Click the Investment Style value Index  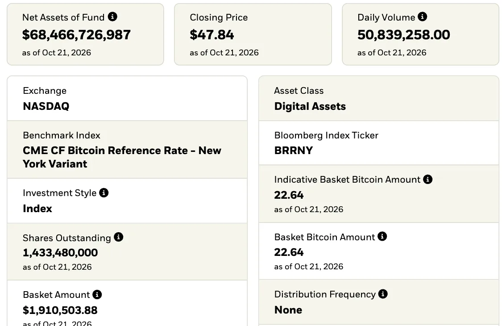37,209
